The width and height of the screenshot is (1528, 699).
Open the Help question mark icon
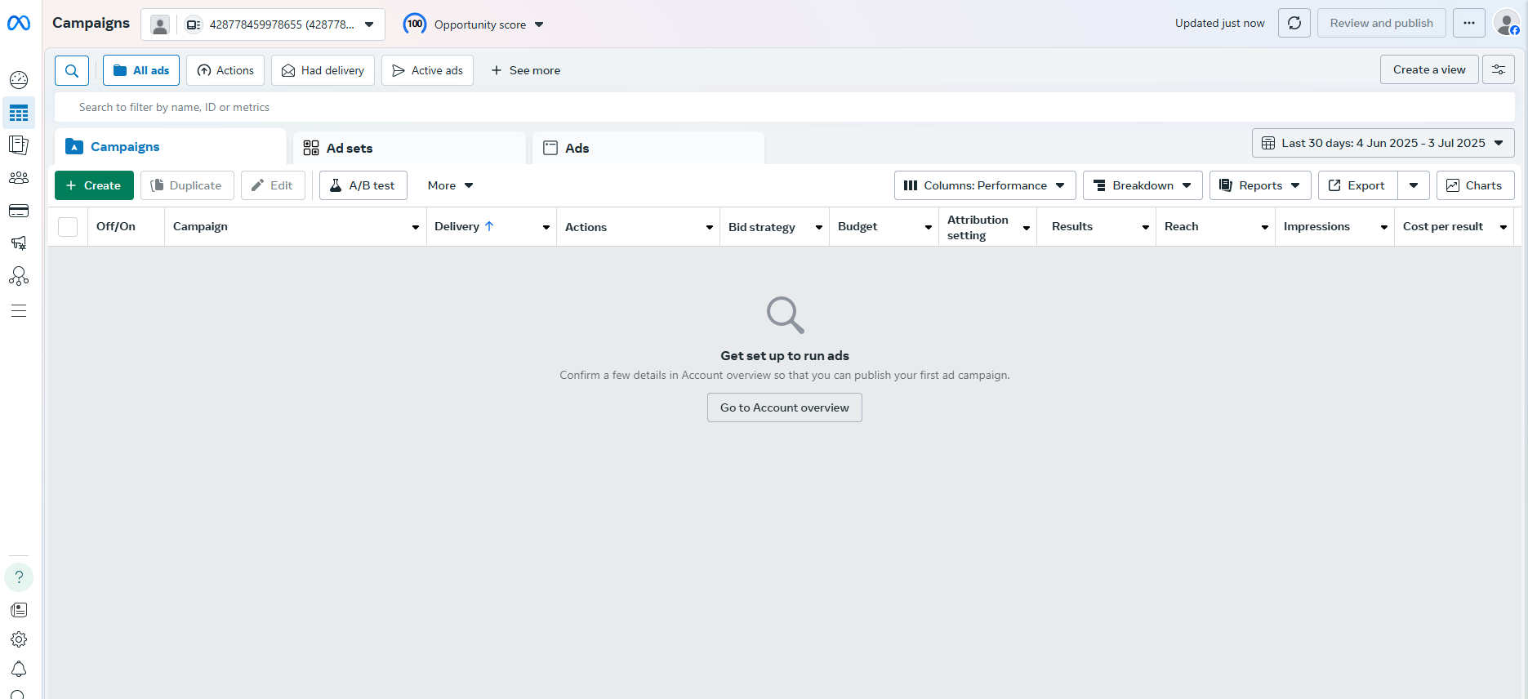(x=19, y=577)
